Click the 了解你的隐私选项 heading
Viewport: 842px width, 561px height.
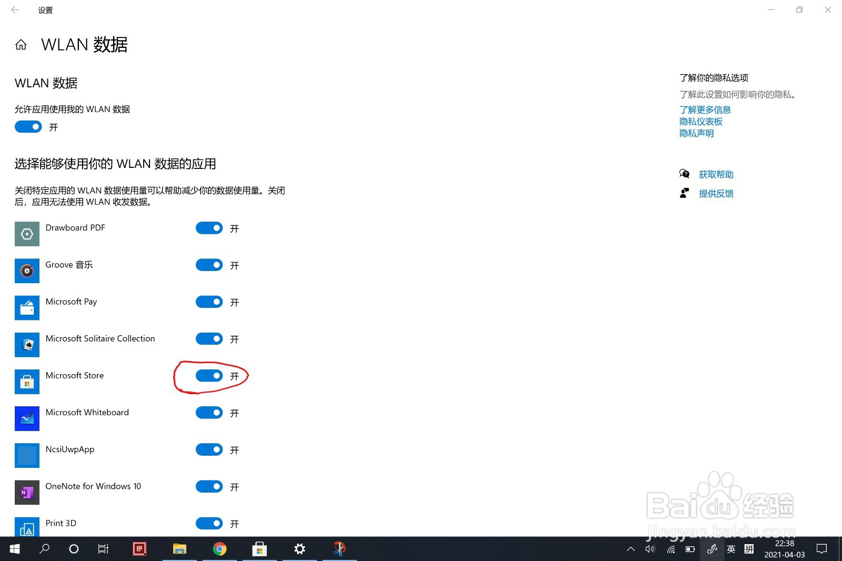714,78
